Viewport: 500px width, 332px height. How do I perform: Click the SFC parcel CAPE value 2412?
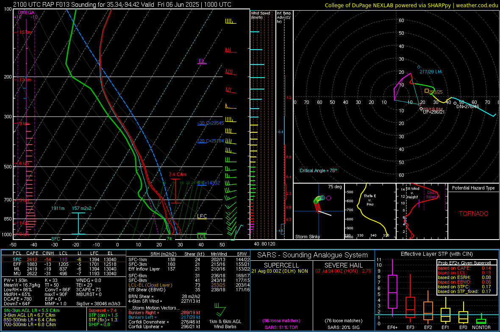pos(32,259)
